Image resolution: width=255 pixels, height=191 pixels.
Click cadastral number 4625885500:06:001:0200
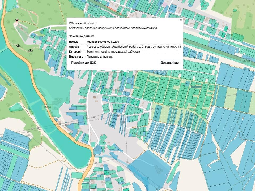click(x=103, y=42)
